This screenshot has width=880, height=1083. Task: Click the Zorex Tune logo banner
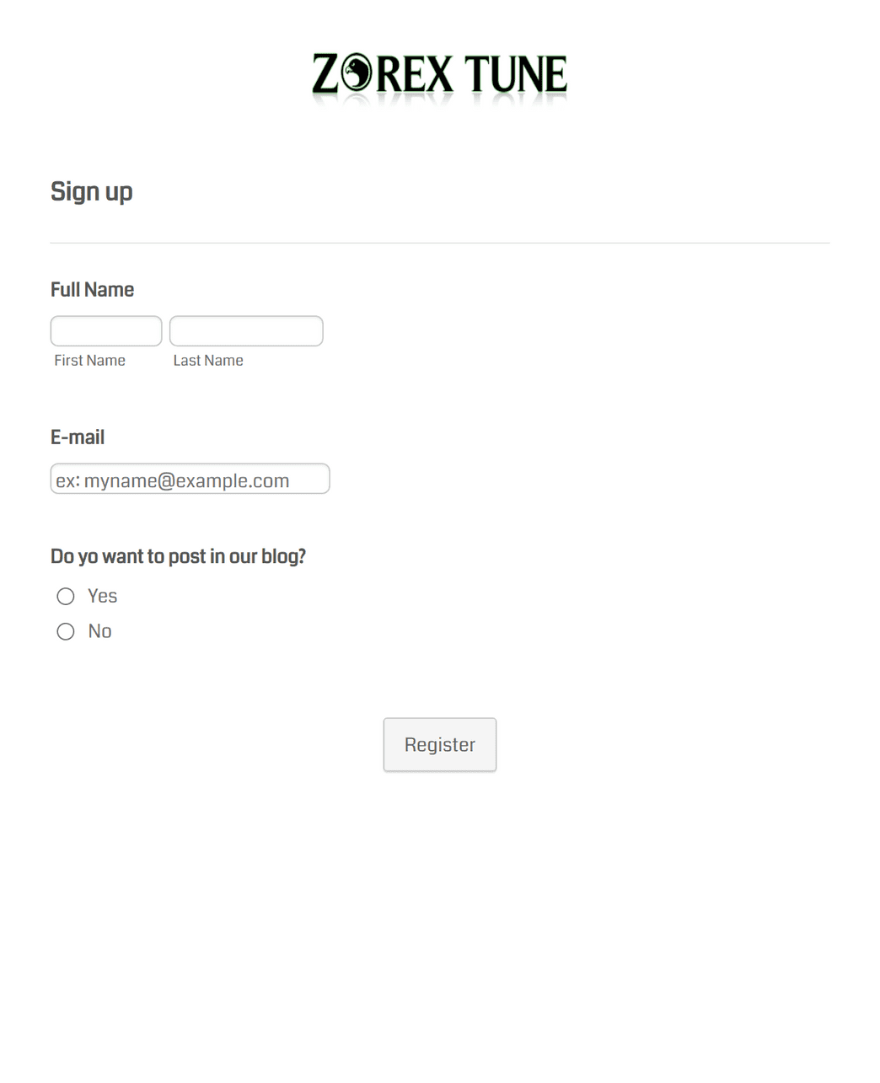[439, 78]
